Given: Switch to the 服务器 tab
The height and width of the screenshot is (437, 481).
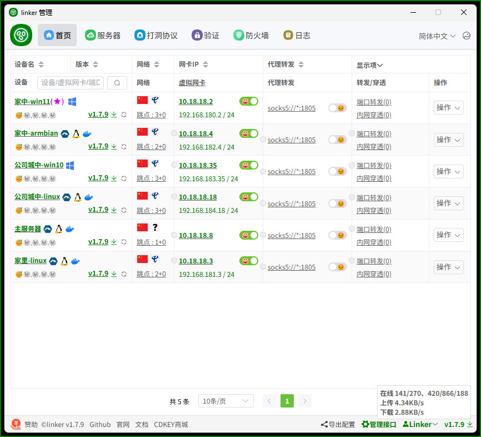Looking at the screenshot, I should coord(103,35).
